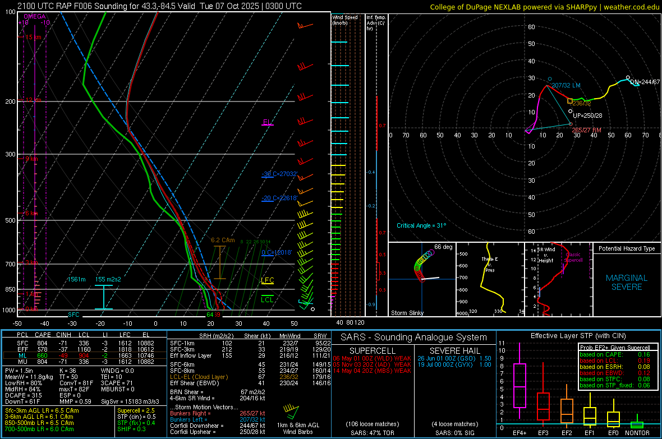Click the LFC marker on the skew-T
The width and height of the screenshot is (662, 439).
[267, 280]
